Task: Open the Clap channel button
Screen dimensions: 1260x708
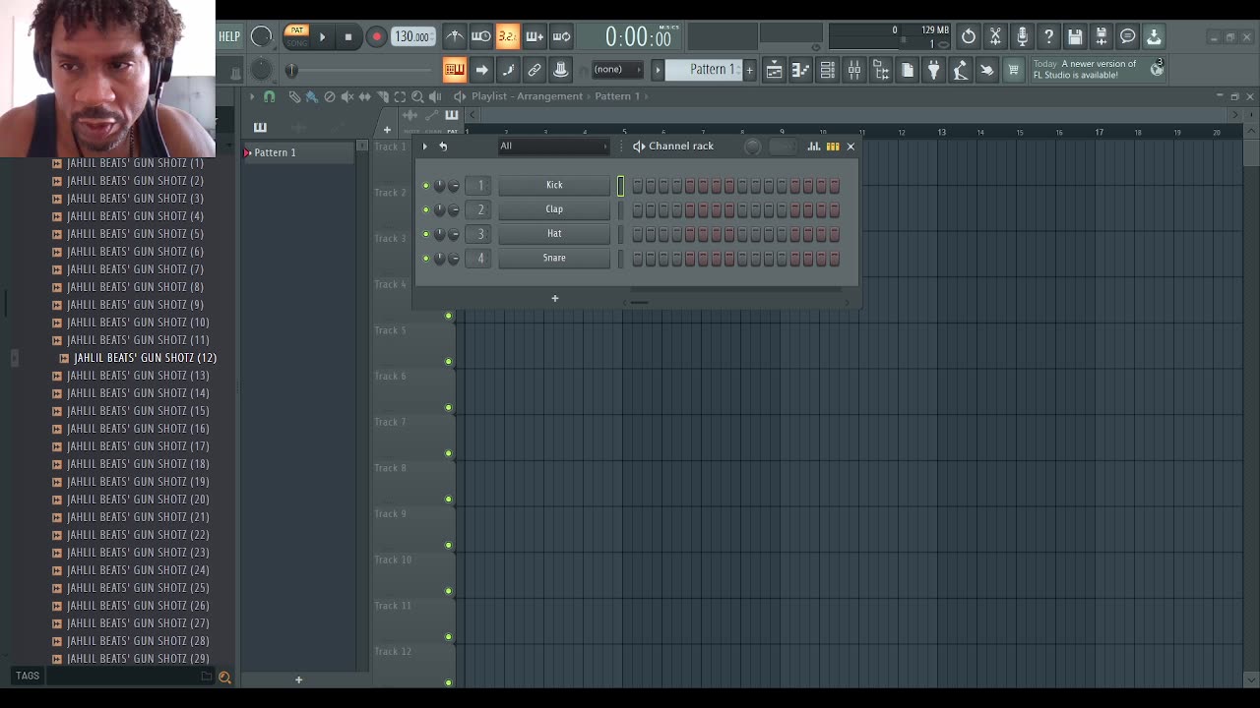Action: (554, 209)
